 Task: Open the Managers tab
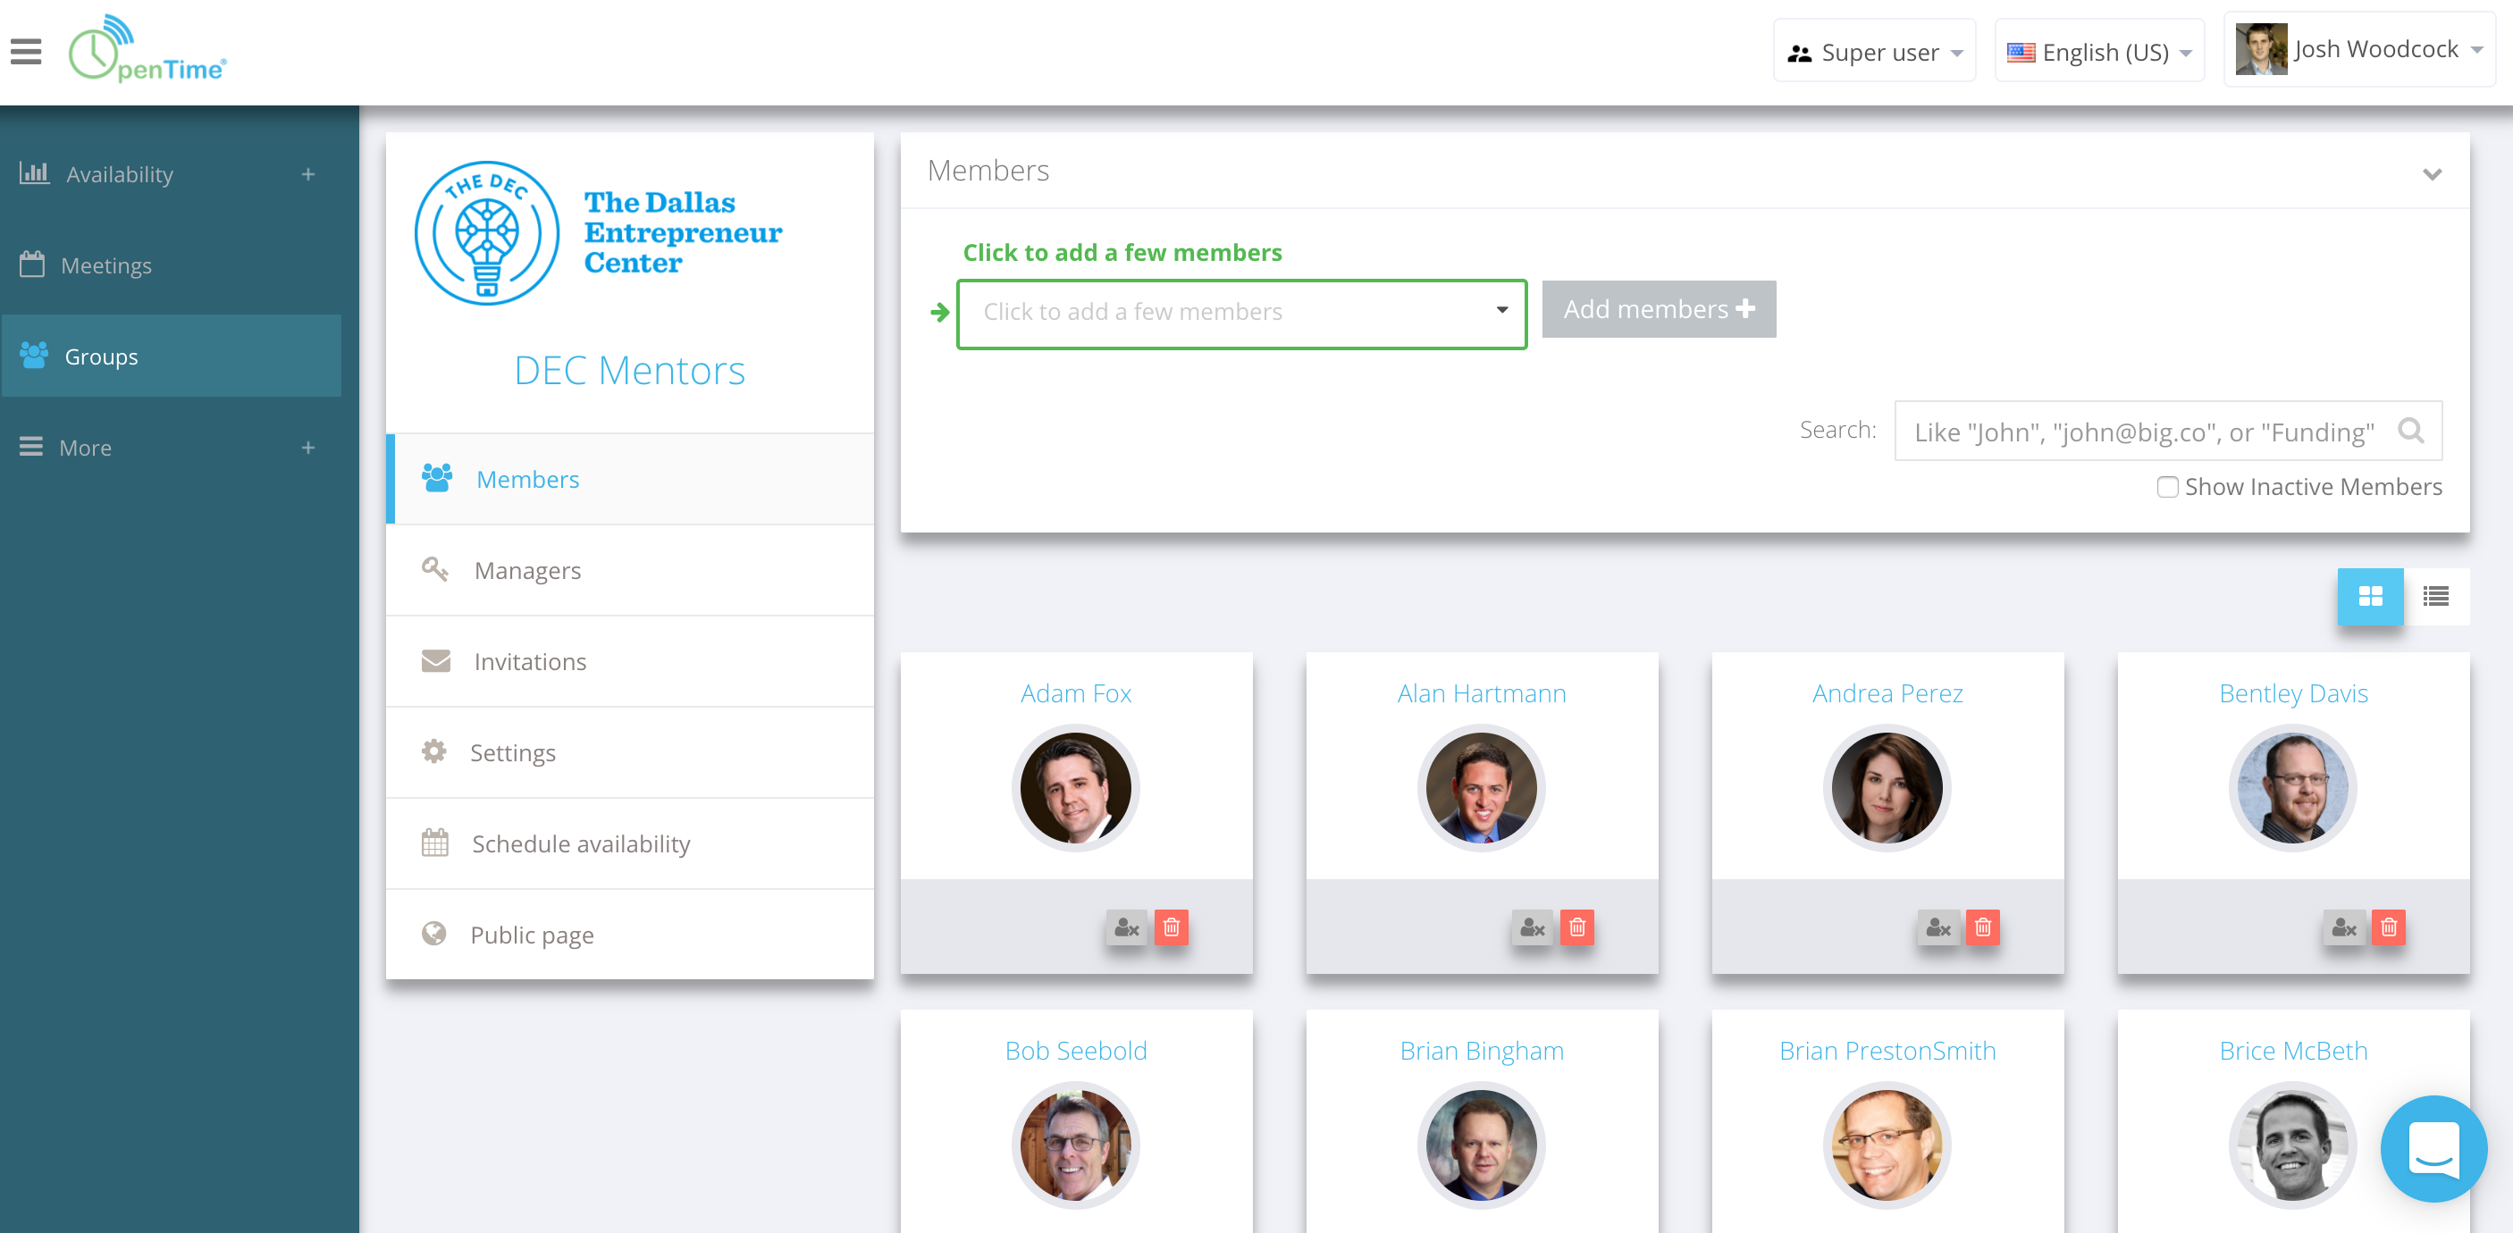[x=526, y=571]
